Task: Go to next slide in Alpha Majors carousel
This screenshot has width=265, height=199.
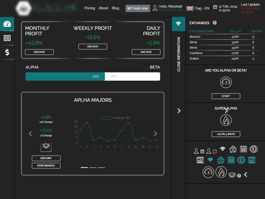Action: click(156, 133)
